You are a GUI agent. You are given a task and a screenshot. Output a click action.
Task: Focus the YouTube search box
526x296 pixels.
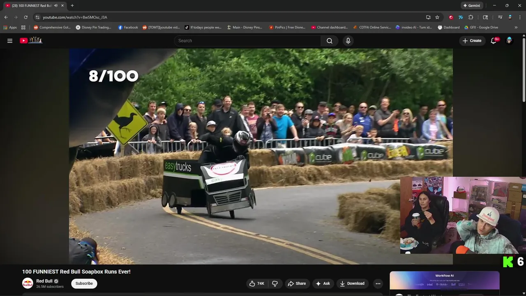point(247,41)
